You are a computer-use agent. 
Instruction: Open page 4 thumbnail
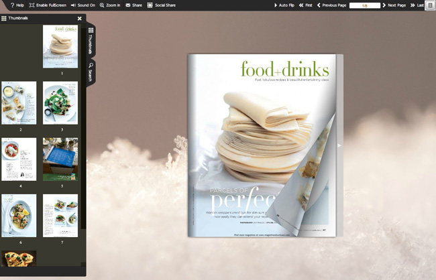pos(19,159)
